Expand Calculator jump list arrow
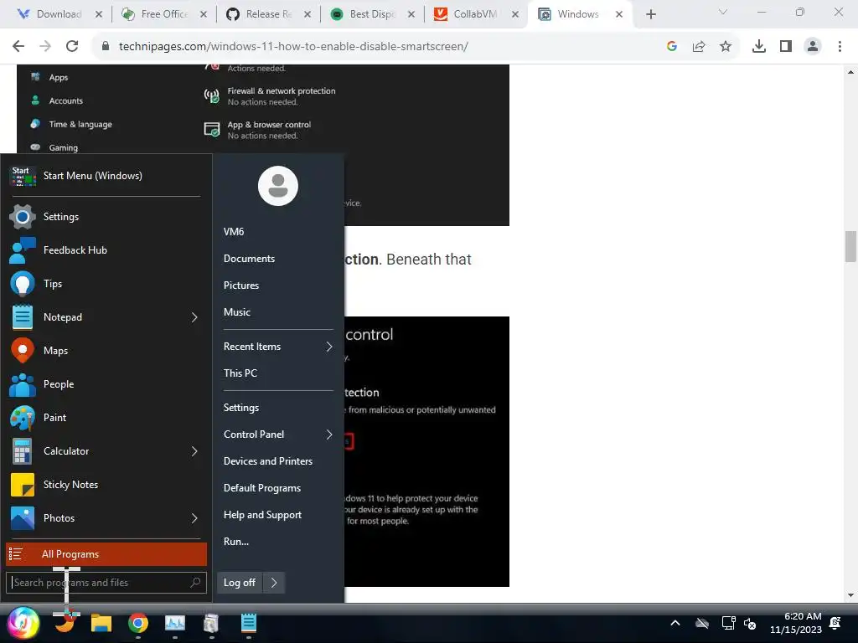The image size is (858, 643). pyautogui.click(x=194, y=451)
